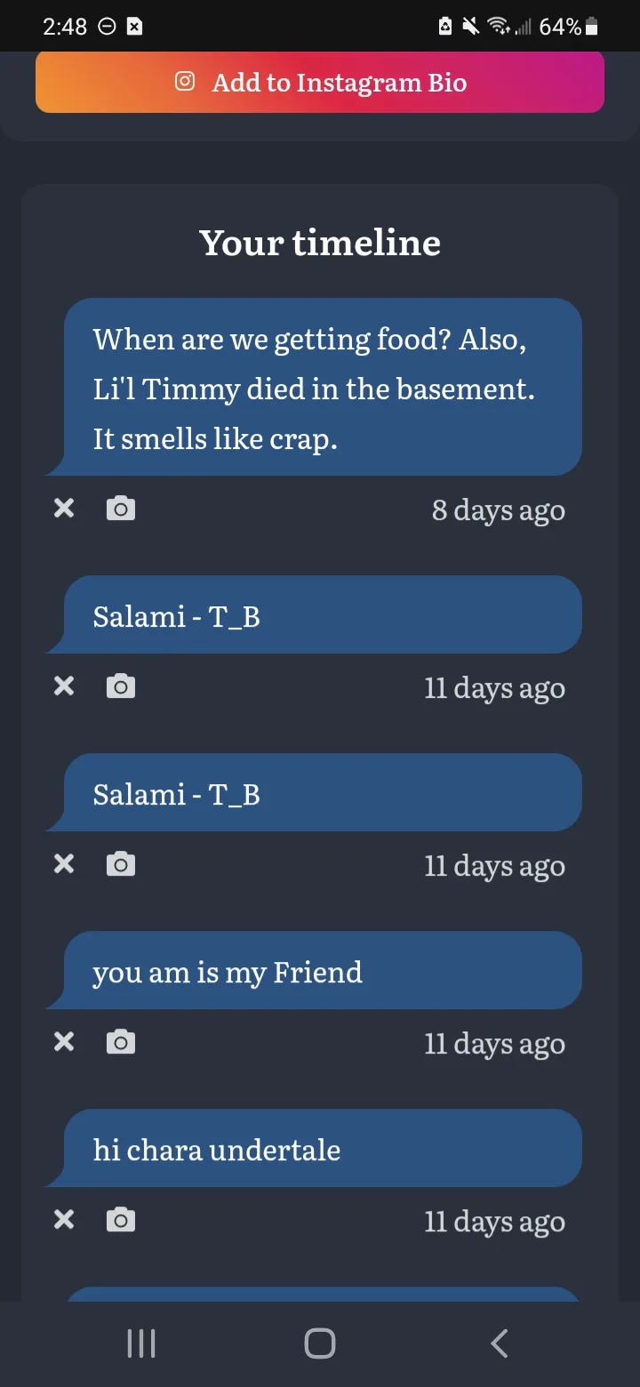This screenshot has height=1387, width=640.
Task: Tap the camera icon under "hi chara undertale"
Action: coord(121,1220)
